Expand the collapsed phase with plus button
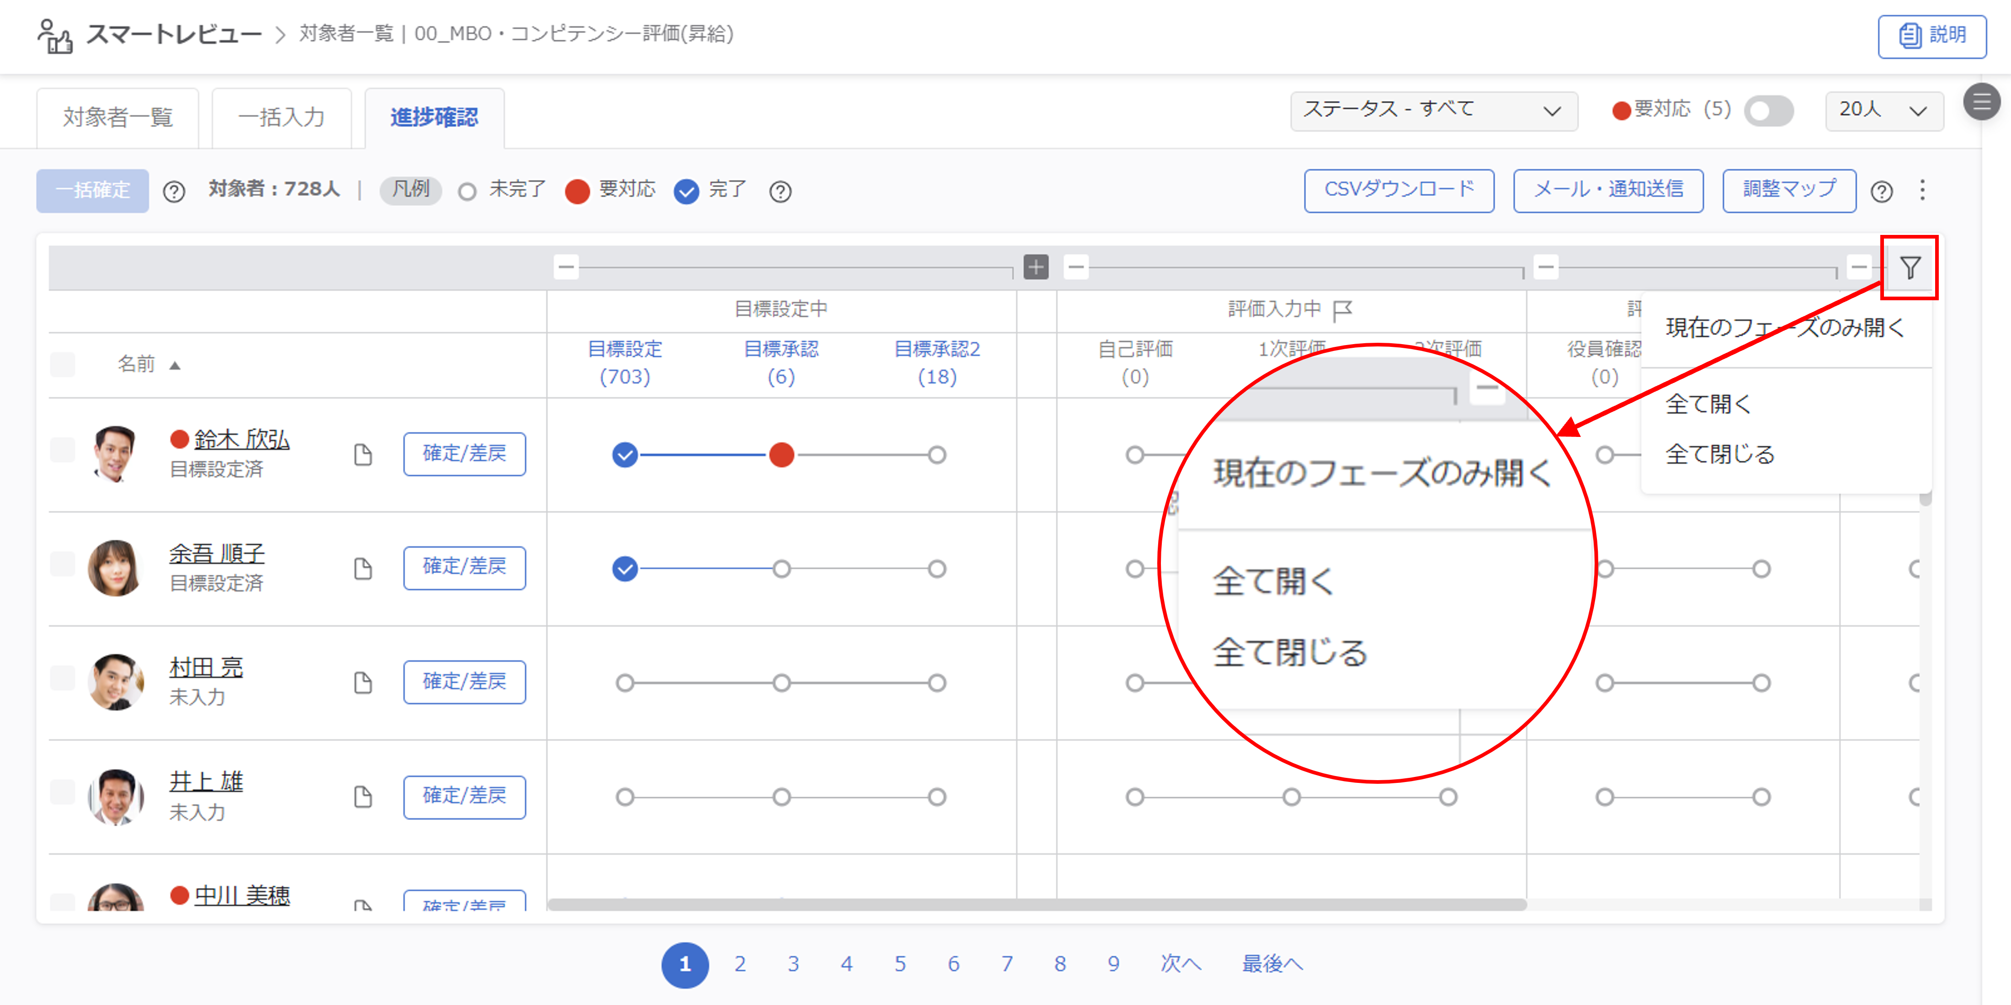Image resolution: width=2011 pixels, height=1005 pixels. point(1036,268)
